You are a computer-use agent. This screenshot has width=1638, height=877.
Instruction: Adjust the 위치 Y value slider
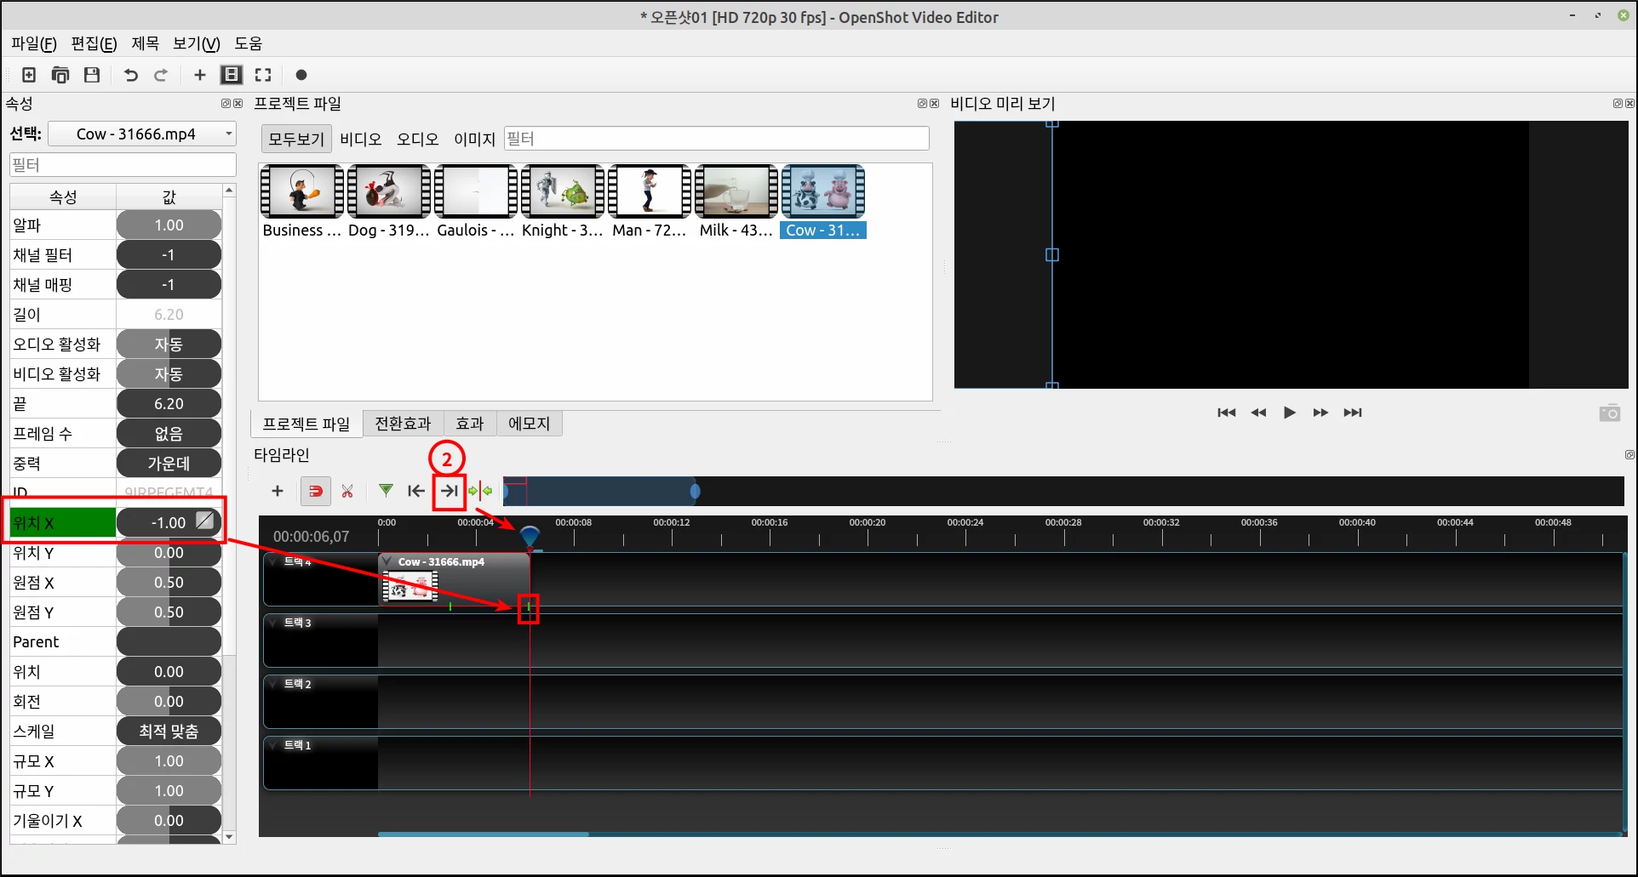[x=169, y=553]
